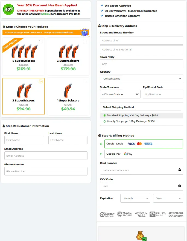187x241 pixels.
Task: Click the globe icon beside Step 4
Action: coord(100,135)
